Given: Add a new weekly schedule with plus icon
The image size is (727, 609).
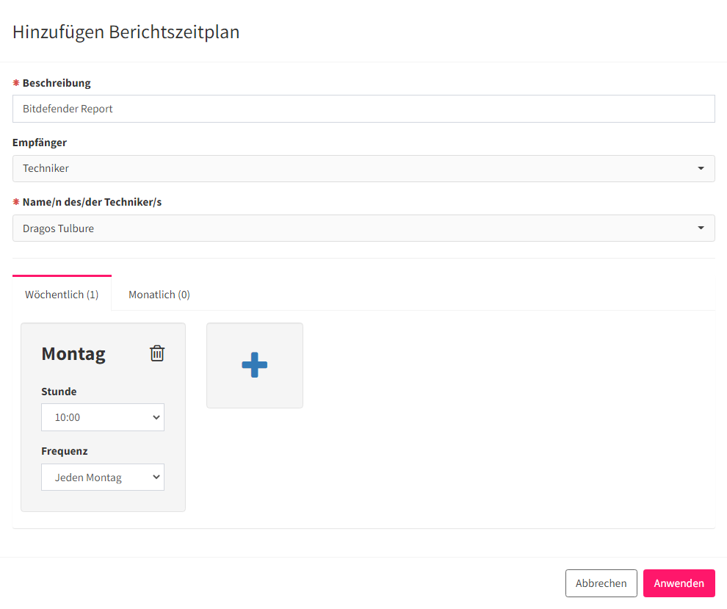Looking at the screenshot, I should (255, 365).
